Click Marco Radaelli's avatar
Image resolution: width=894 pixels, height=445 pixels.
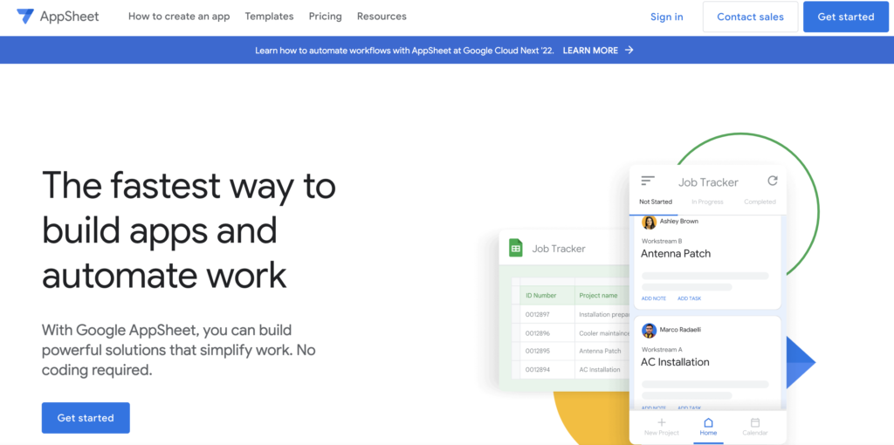pyautogui.click(x=649, y=330)
